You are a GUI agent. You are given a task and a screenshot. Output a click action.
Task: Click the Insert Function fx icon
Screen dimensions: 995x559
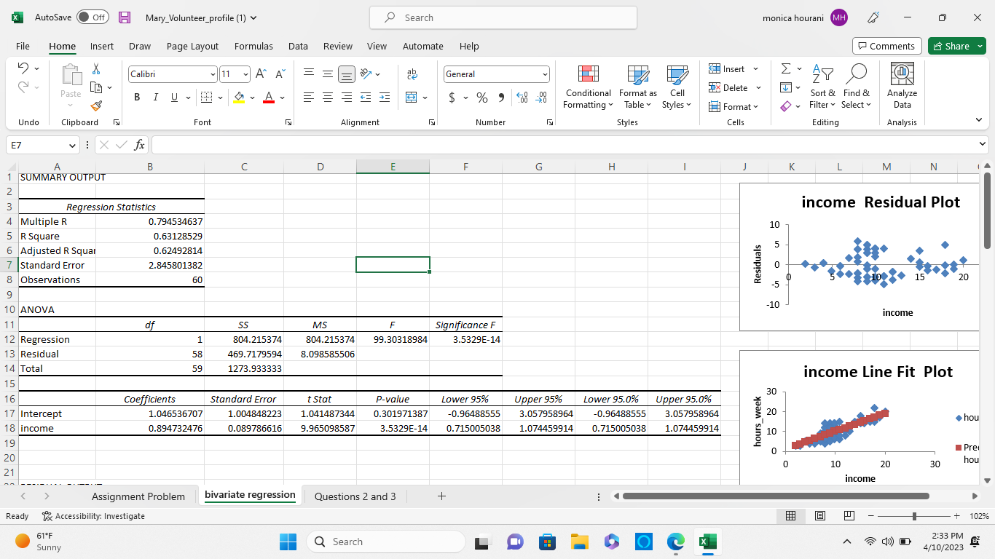[139, 145]
